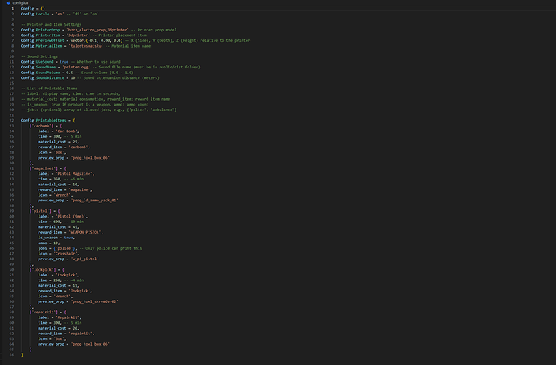Click repairkit's material_cost = 20 line
The image size is (556, 365).
pos(59,328)
